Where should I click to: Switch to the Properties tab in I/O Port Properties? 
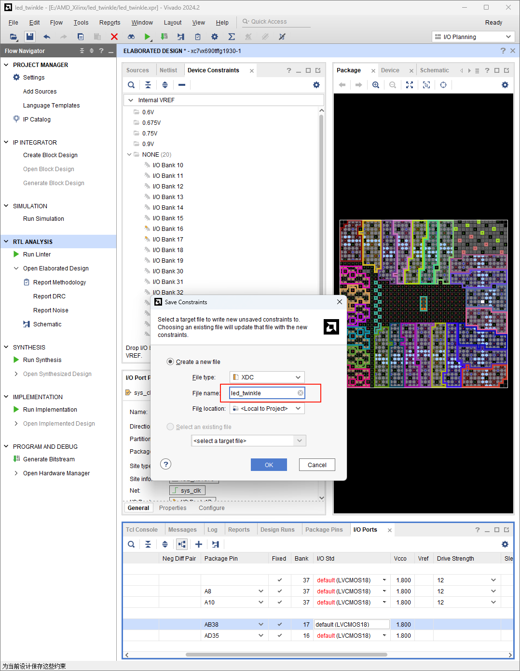coord(173,508)
